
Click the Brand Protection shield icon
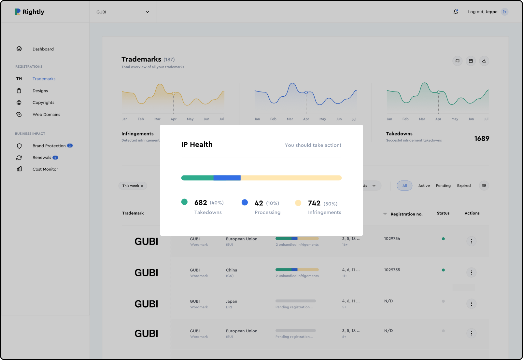click(19, 146)
